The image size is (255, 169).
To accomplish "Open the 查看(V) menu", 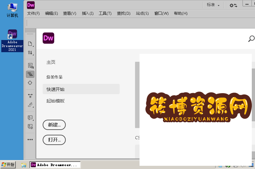I will pos(70,13).
